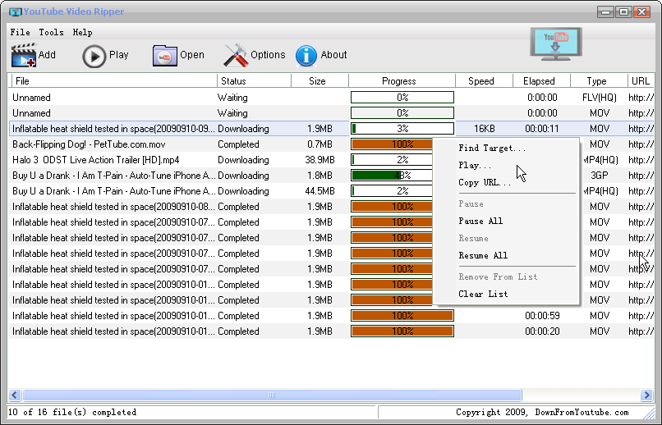The image size is (662, 425).
Task: Sort by the File column header
Action: (113, 81)
